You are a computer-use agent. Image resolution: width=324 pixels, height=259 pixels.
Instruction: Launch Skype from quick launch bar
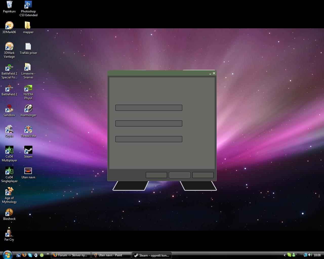[30, 255]
